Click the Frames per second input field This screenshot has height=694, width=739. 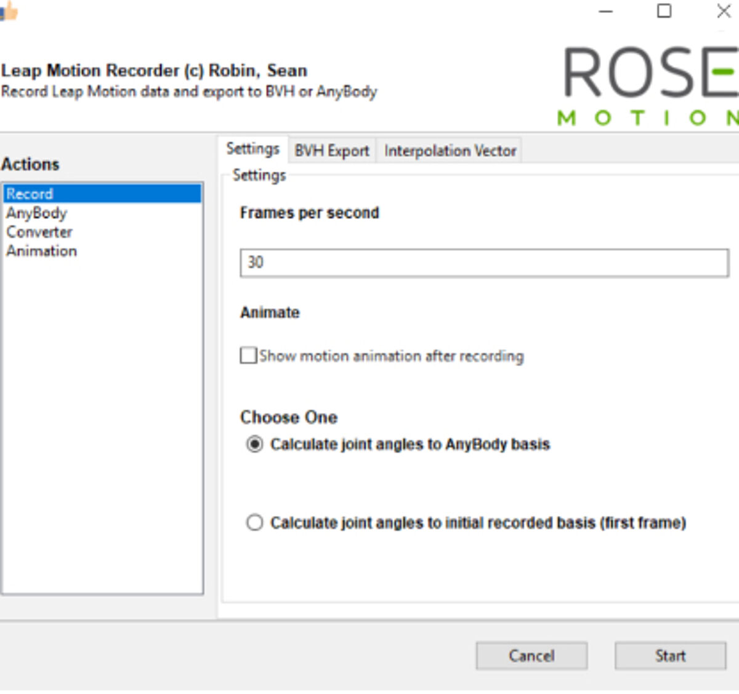click(x=484, y=263)
